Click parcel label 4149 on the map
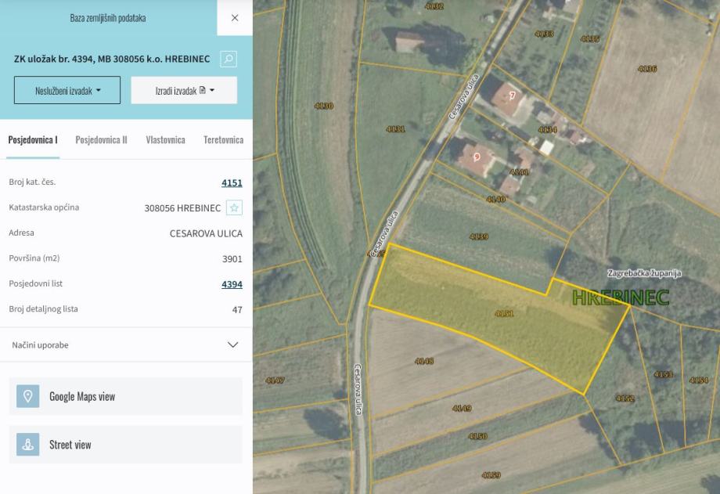Screen dimensions: 720x494 [462, 408]
